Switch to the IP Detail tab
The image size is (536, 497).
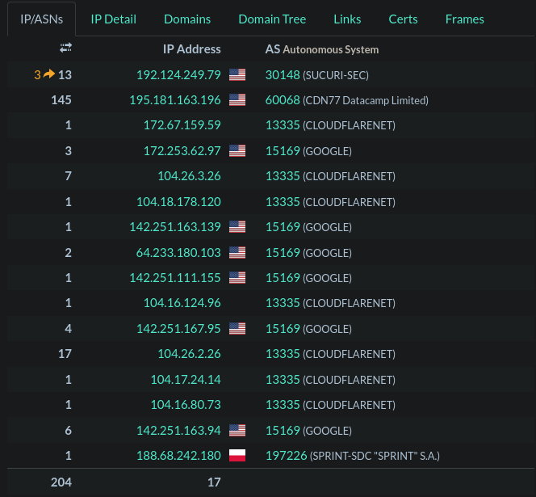click(113, 19)
